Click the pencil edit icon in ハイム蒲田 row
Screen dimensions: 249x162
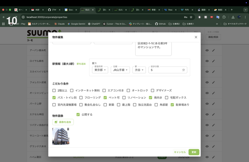coord(213,157)
